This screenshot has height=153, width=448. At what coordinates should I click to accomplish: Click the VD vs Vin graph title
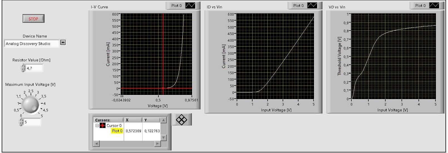[x=337, y=7]
